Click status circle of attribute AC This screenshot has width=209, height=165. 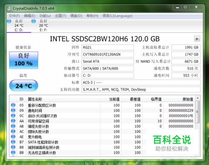(x=13, y=131)
